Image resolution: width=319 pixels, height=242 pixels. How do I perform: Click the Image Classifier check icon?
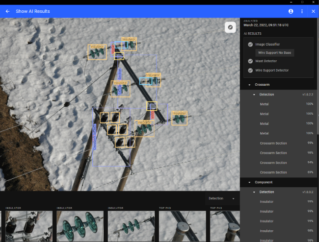tap(250, 44)
